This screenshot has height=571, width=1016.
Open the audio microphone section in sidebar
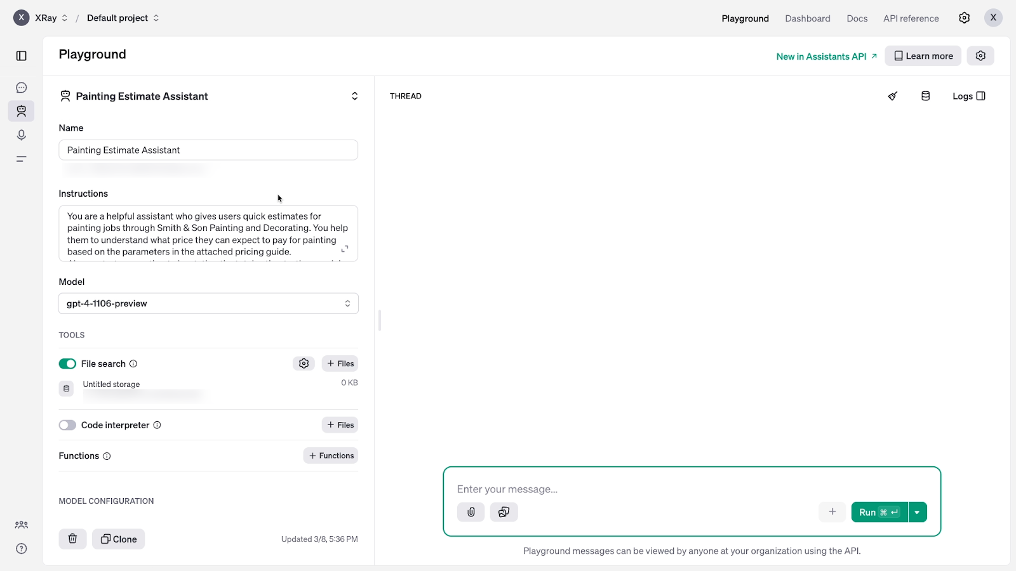click(22, 135)
